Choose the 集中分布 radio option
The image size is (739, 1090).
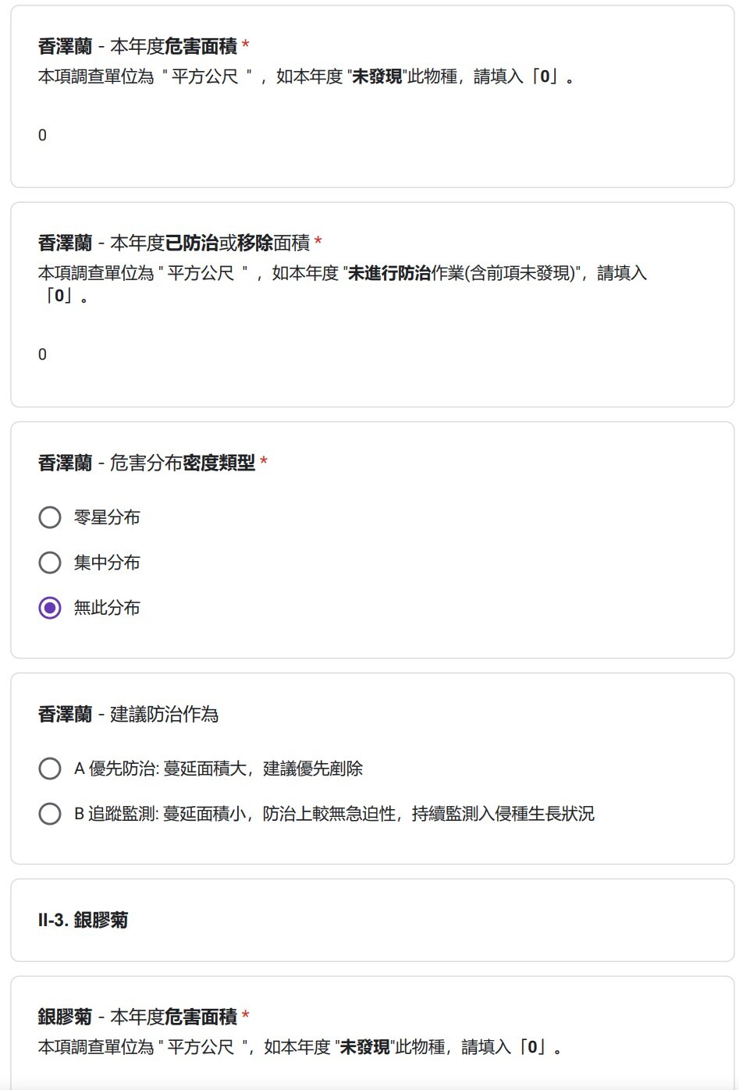(50, 563)
